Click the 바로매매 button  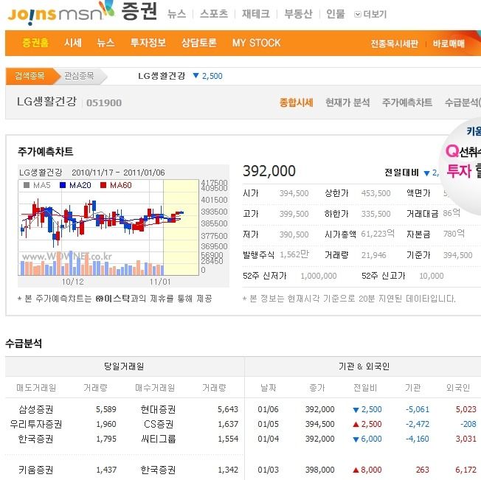449,44
